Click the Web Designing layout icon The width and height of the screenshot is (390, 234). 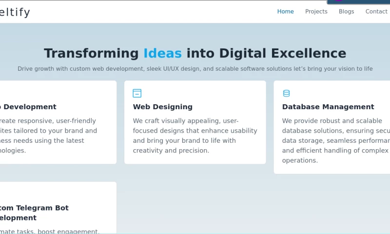(137, 93)
